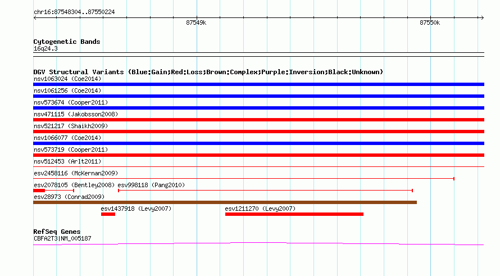Viewport: 500px width, 276px height.
Task: Select the esv998118 (Pang2010) variant line
Action: [x=265, y=191]
